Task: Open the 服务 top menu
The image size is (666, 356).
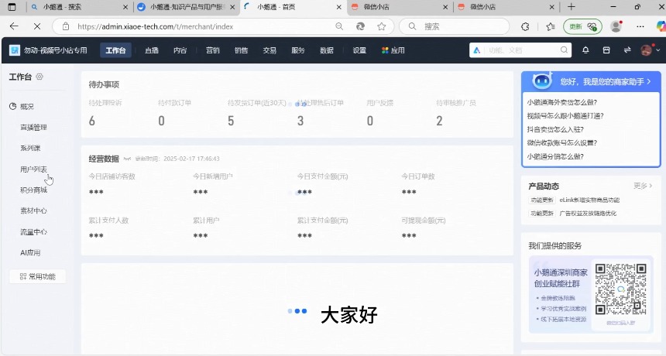Action: pyautogui.click(x=297, y=50)
